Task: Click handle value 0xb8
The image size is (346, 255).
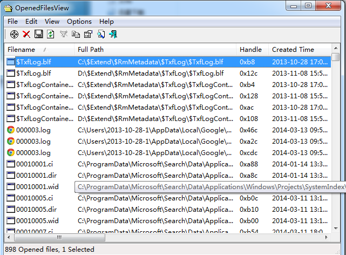Action: pos(247,62)
